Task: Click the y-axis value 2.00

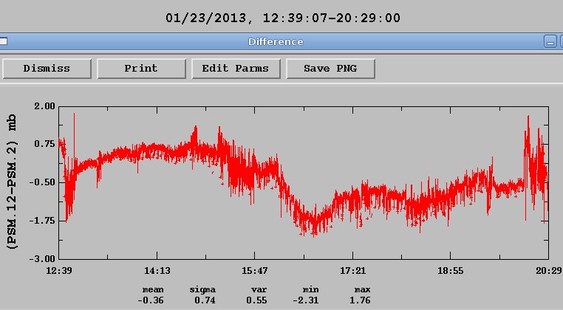Action: (x=44, y=106)
